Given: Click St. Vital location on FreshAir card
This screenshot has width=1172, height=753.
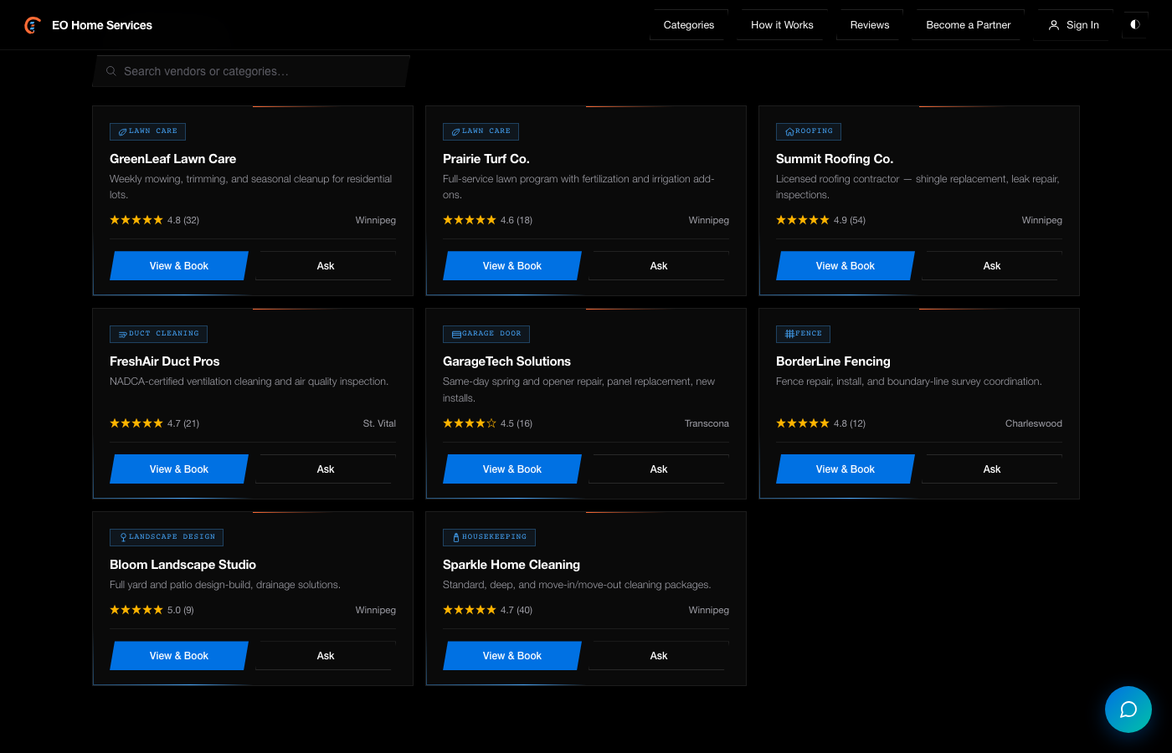Looking at the screenshot, I should (x=379, y=423).
